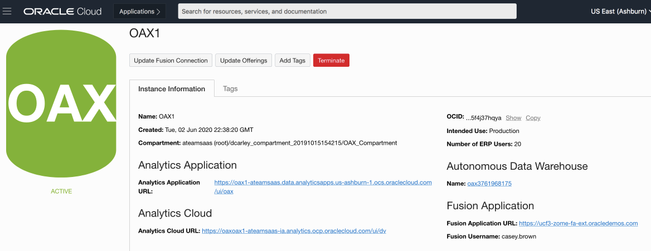Focus the resources and services search box
The height and width of the screenshot is (251, 651).
click(x=347, y=11)
